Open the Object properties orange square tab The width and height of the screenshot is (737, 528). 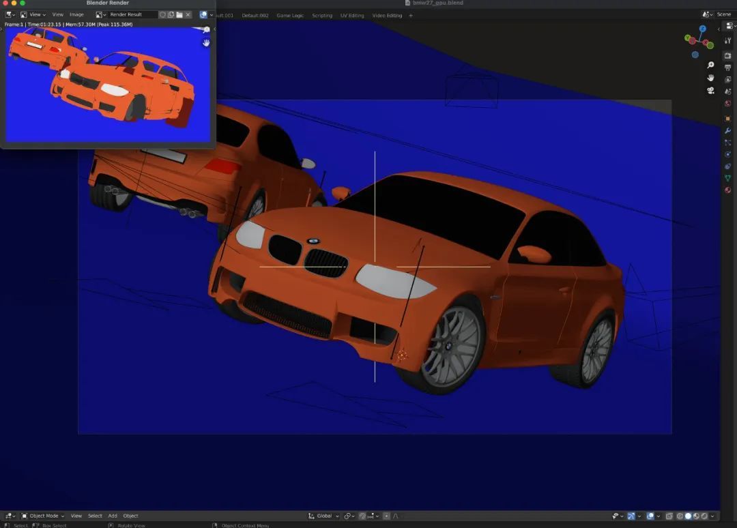[727, 119]
